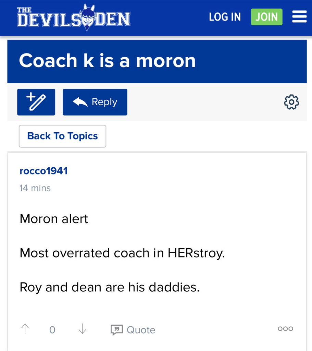Click the thread title 'Coach k is a moron'
This screenshot has width=312, height=351.
[107, 61]
